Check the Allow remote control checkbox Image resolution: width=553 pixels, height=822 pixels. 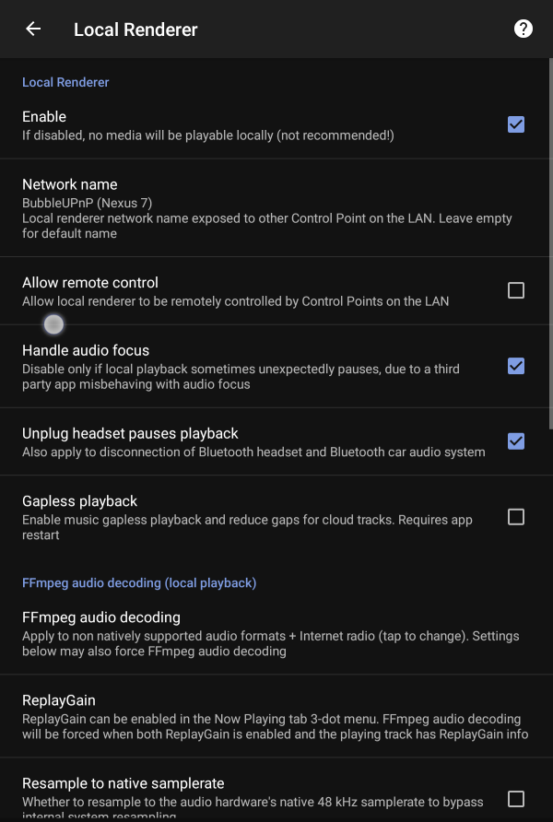(516, 290)
